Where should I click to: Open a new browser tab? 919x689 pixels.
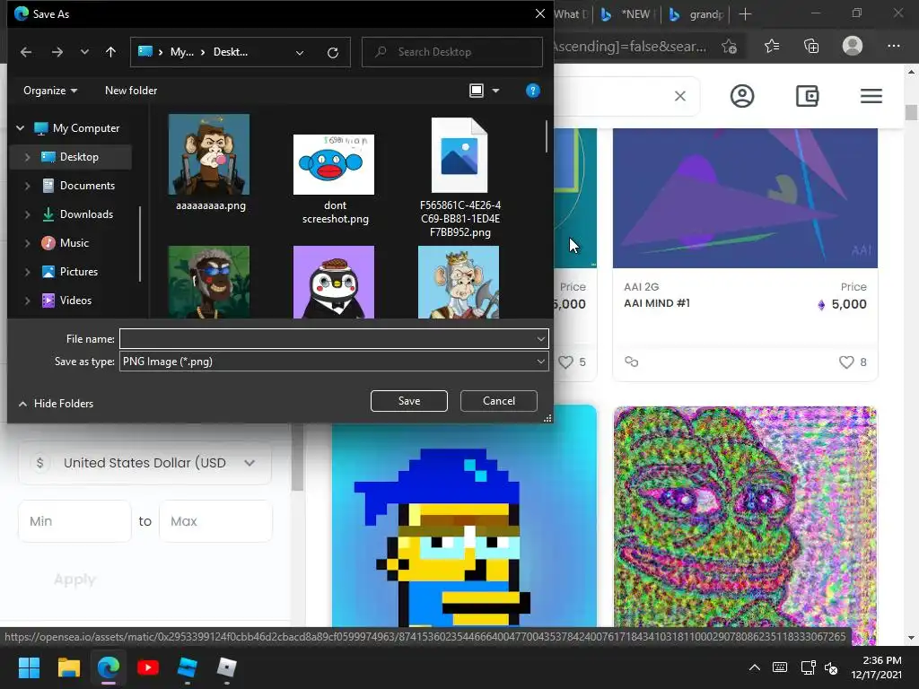(x=745, y=14)
